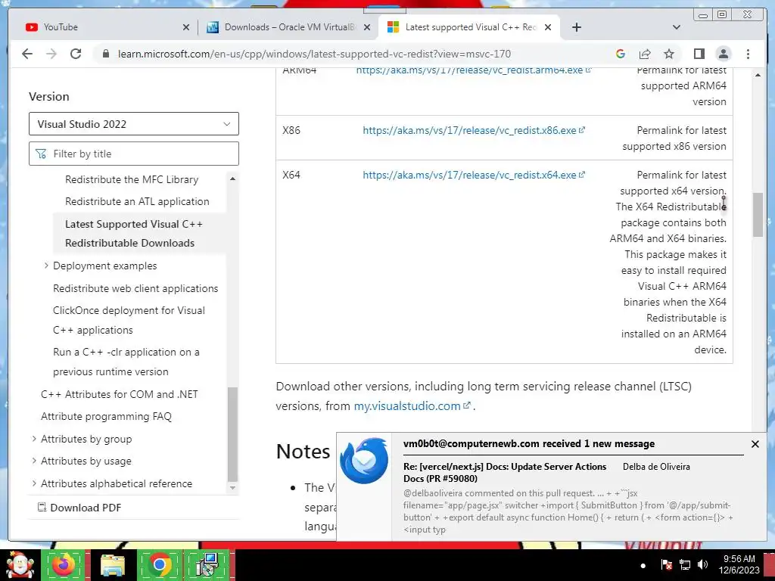Viewport: 775px width, 581px height.
Task: Click the address bar URL
Action: click(314, 54)
